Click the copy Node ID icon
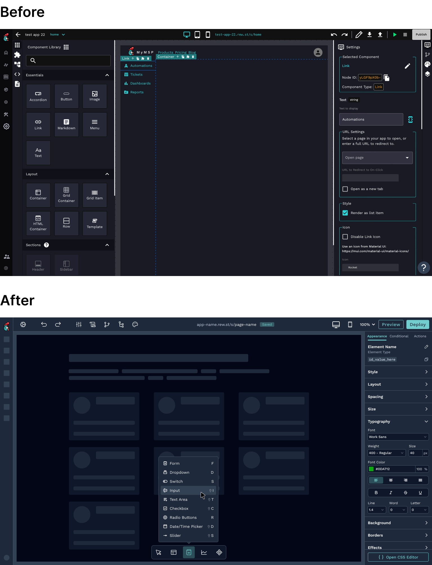Viewport: 432px width, 565px height. click(386, 78)
